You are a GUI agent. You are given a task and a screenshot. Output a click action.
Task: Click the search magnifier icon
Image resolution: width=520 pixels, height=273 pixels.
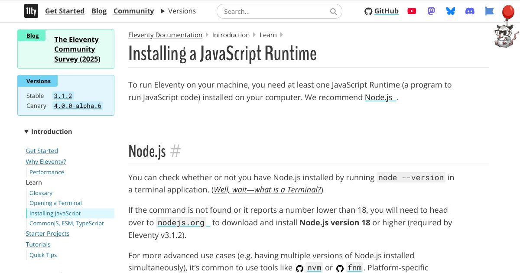(333, 11)
